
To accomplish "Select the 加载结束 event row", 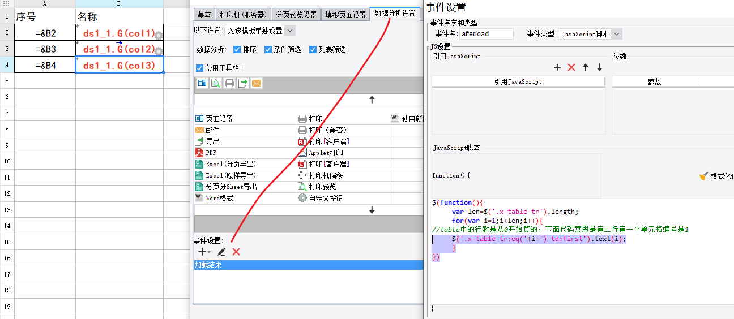I will pos(309,265).
